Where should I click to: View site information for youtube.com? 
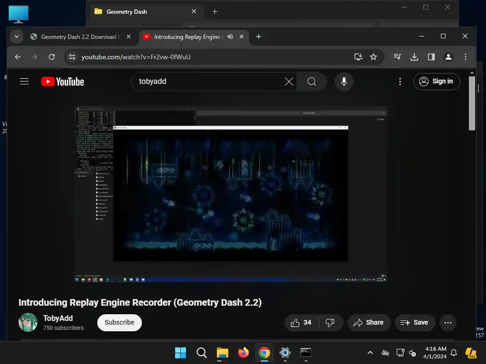coord(72,57)
